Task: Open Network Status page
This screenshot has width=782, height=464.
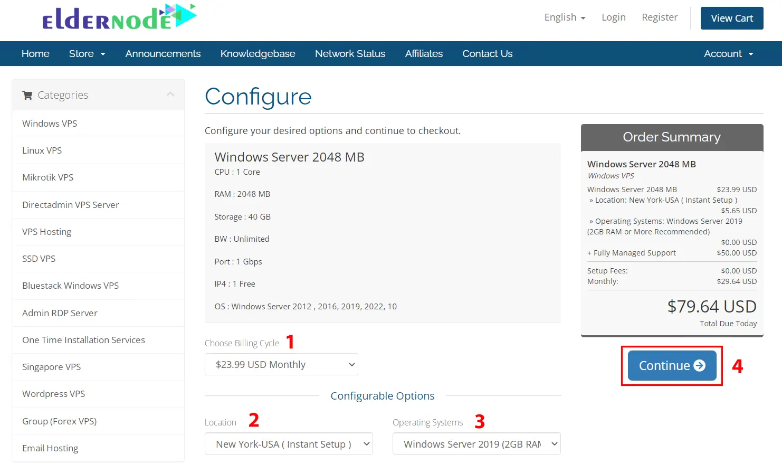Action: click(350, 53)
